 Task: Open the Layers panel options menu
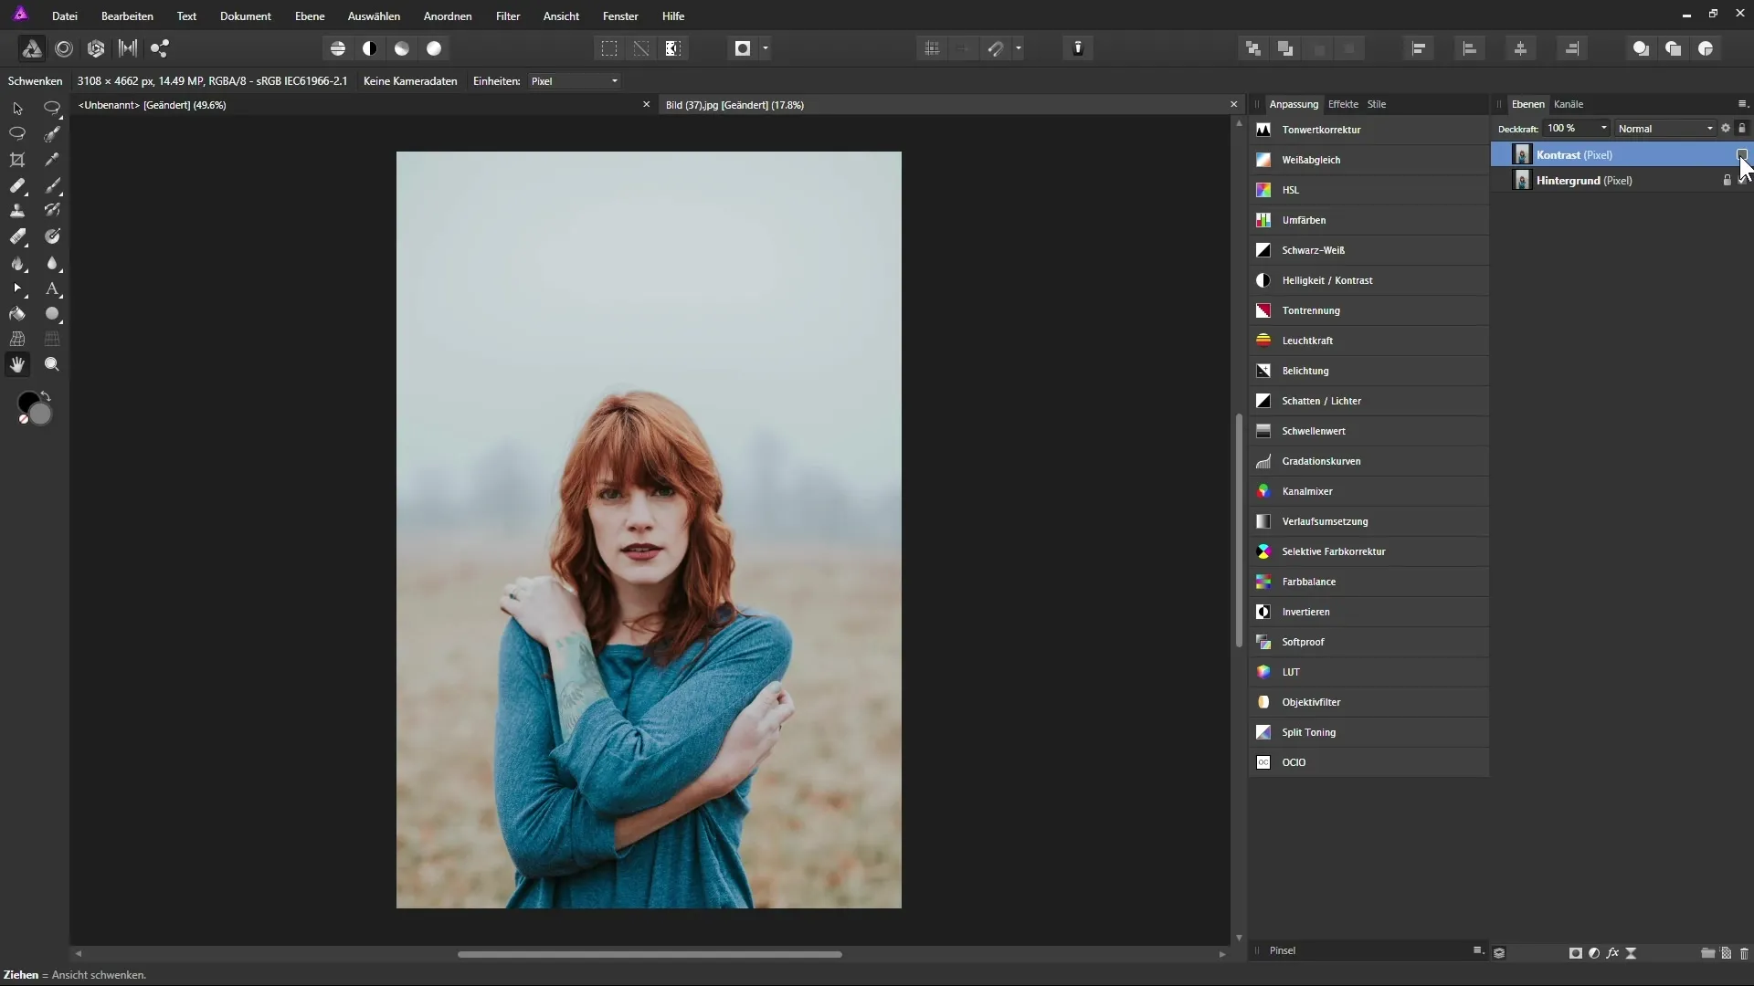tap(1742, 104)
